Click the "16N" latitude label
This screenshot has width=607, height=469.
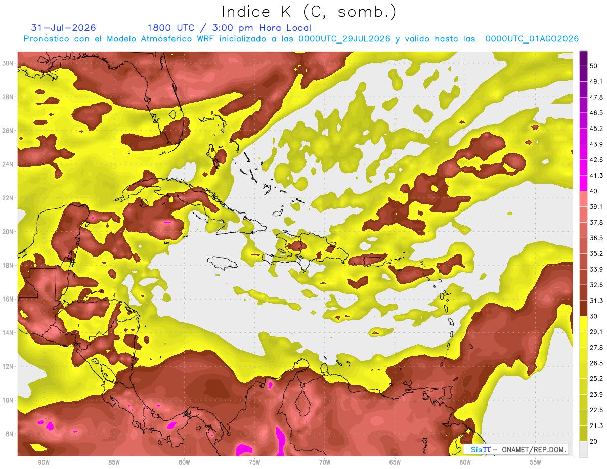[8, 299]
